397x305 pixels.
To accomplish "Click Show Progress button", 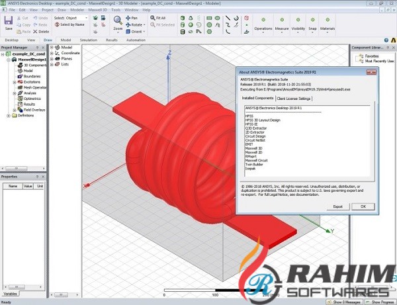I will point(380,302).
